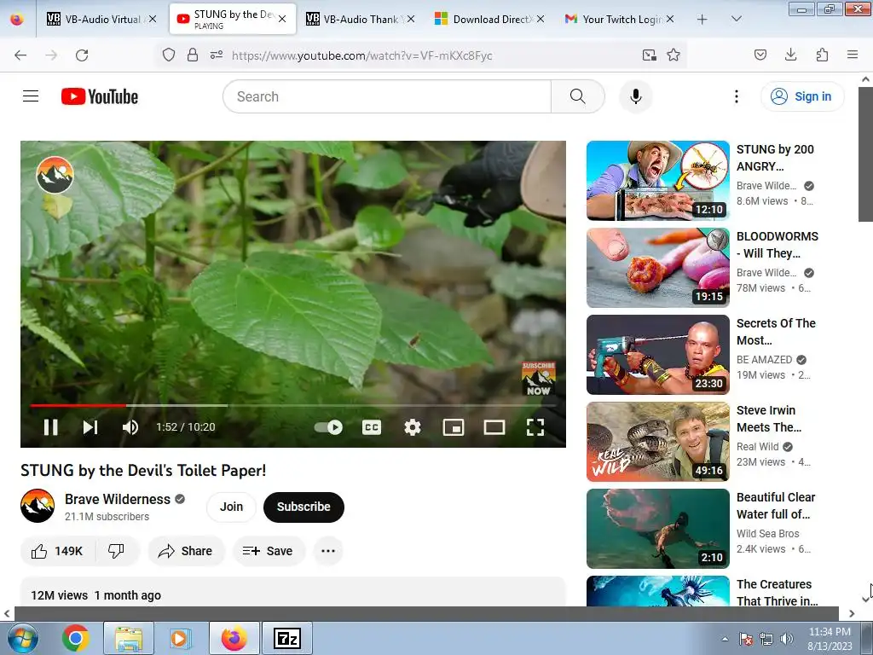Click the search magnifier button
This screenshot has height=655, width=873.
click(x=578, y=96)
